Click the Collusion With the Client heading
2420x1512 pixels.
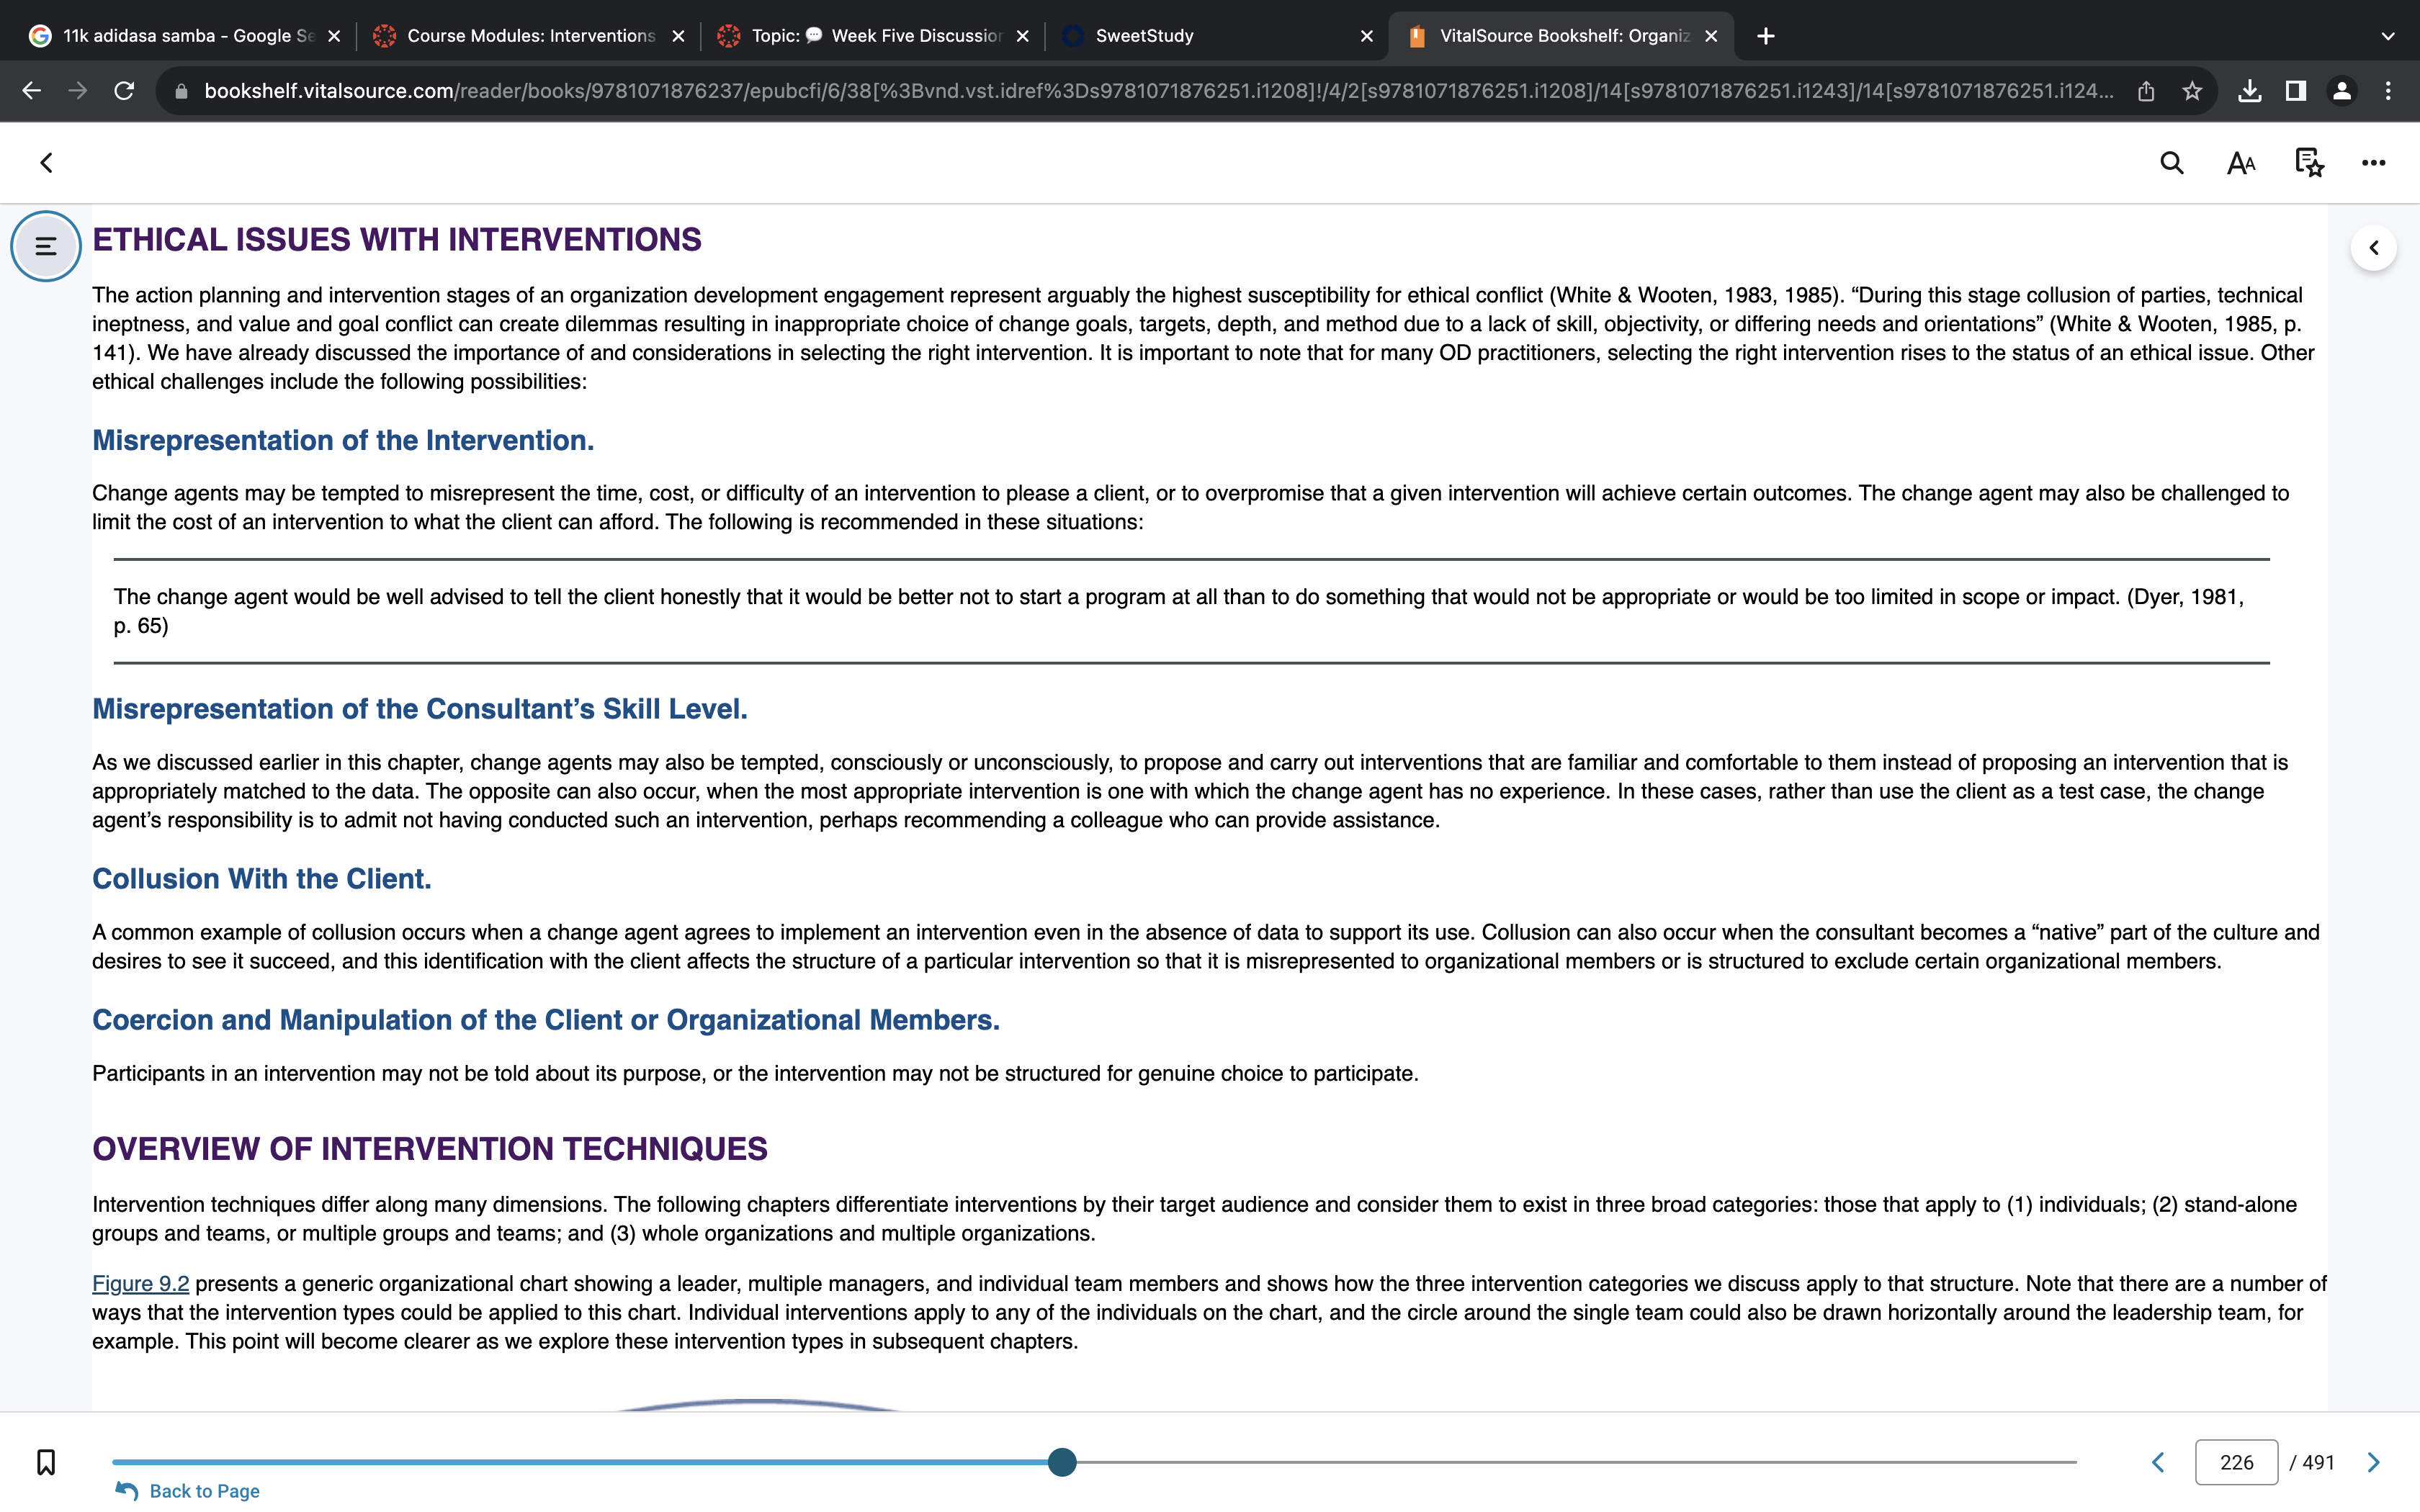262,879
